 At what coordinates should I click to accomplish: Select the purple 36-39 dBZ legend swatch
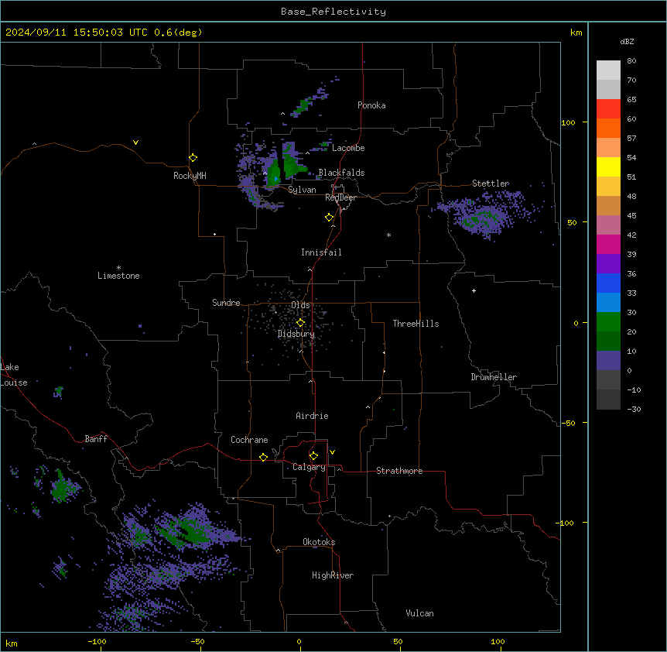click(608, 263)
